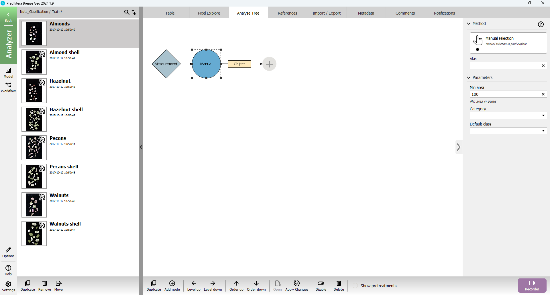550x295 pixels.
Task: Select the Manual selection method radio dot
Action: [478, 50]
